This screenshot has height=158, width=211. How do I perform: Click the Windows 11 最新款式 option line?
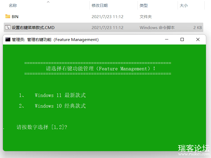click(60, 95)
